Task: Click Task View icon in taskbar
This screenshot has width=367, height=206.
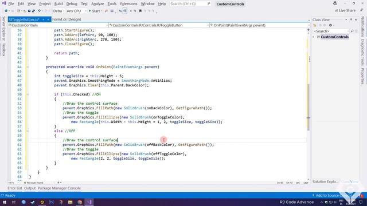Action: (14, 202)
